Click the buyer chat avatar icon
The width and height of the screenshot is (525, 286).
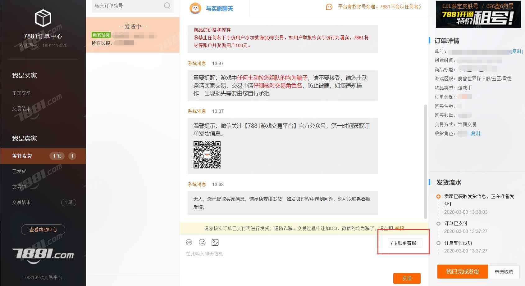195,8
